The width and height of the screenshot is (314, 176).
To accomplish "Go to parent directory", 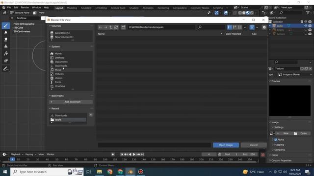I will (x=111, y=27).
